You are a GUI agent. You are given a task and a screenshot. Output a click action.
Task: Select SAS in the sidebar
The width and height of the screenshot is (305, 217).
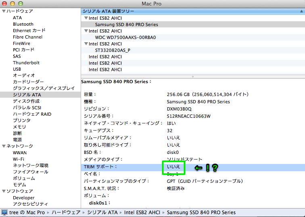(x=17, y=56)
